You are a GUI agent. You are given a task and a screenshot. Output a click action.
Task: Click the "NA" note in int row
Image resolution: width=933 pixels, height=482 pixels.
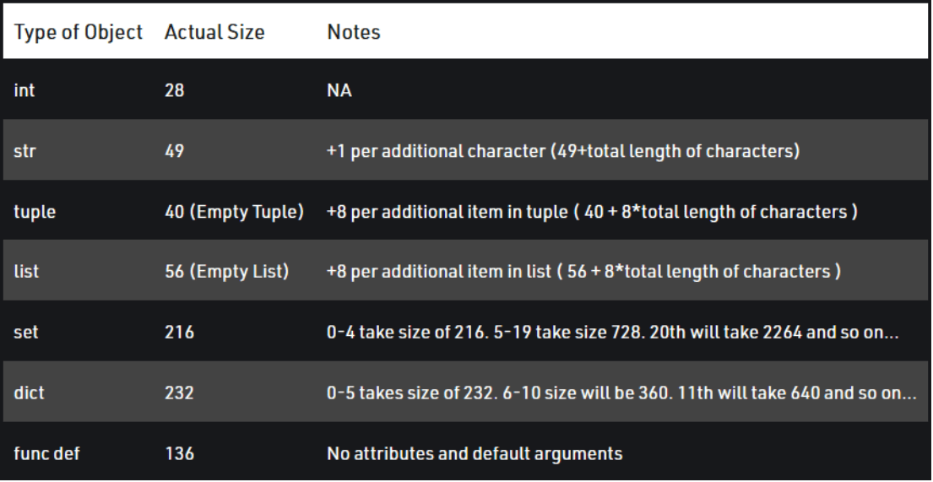coord(339,93)
